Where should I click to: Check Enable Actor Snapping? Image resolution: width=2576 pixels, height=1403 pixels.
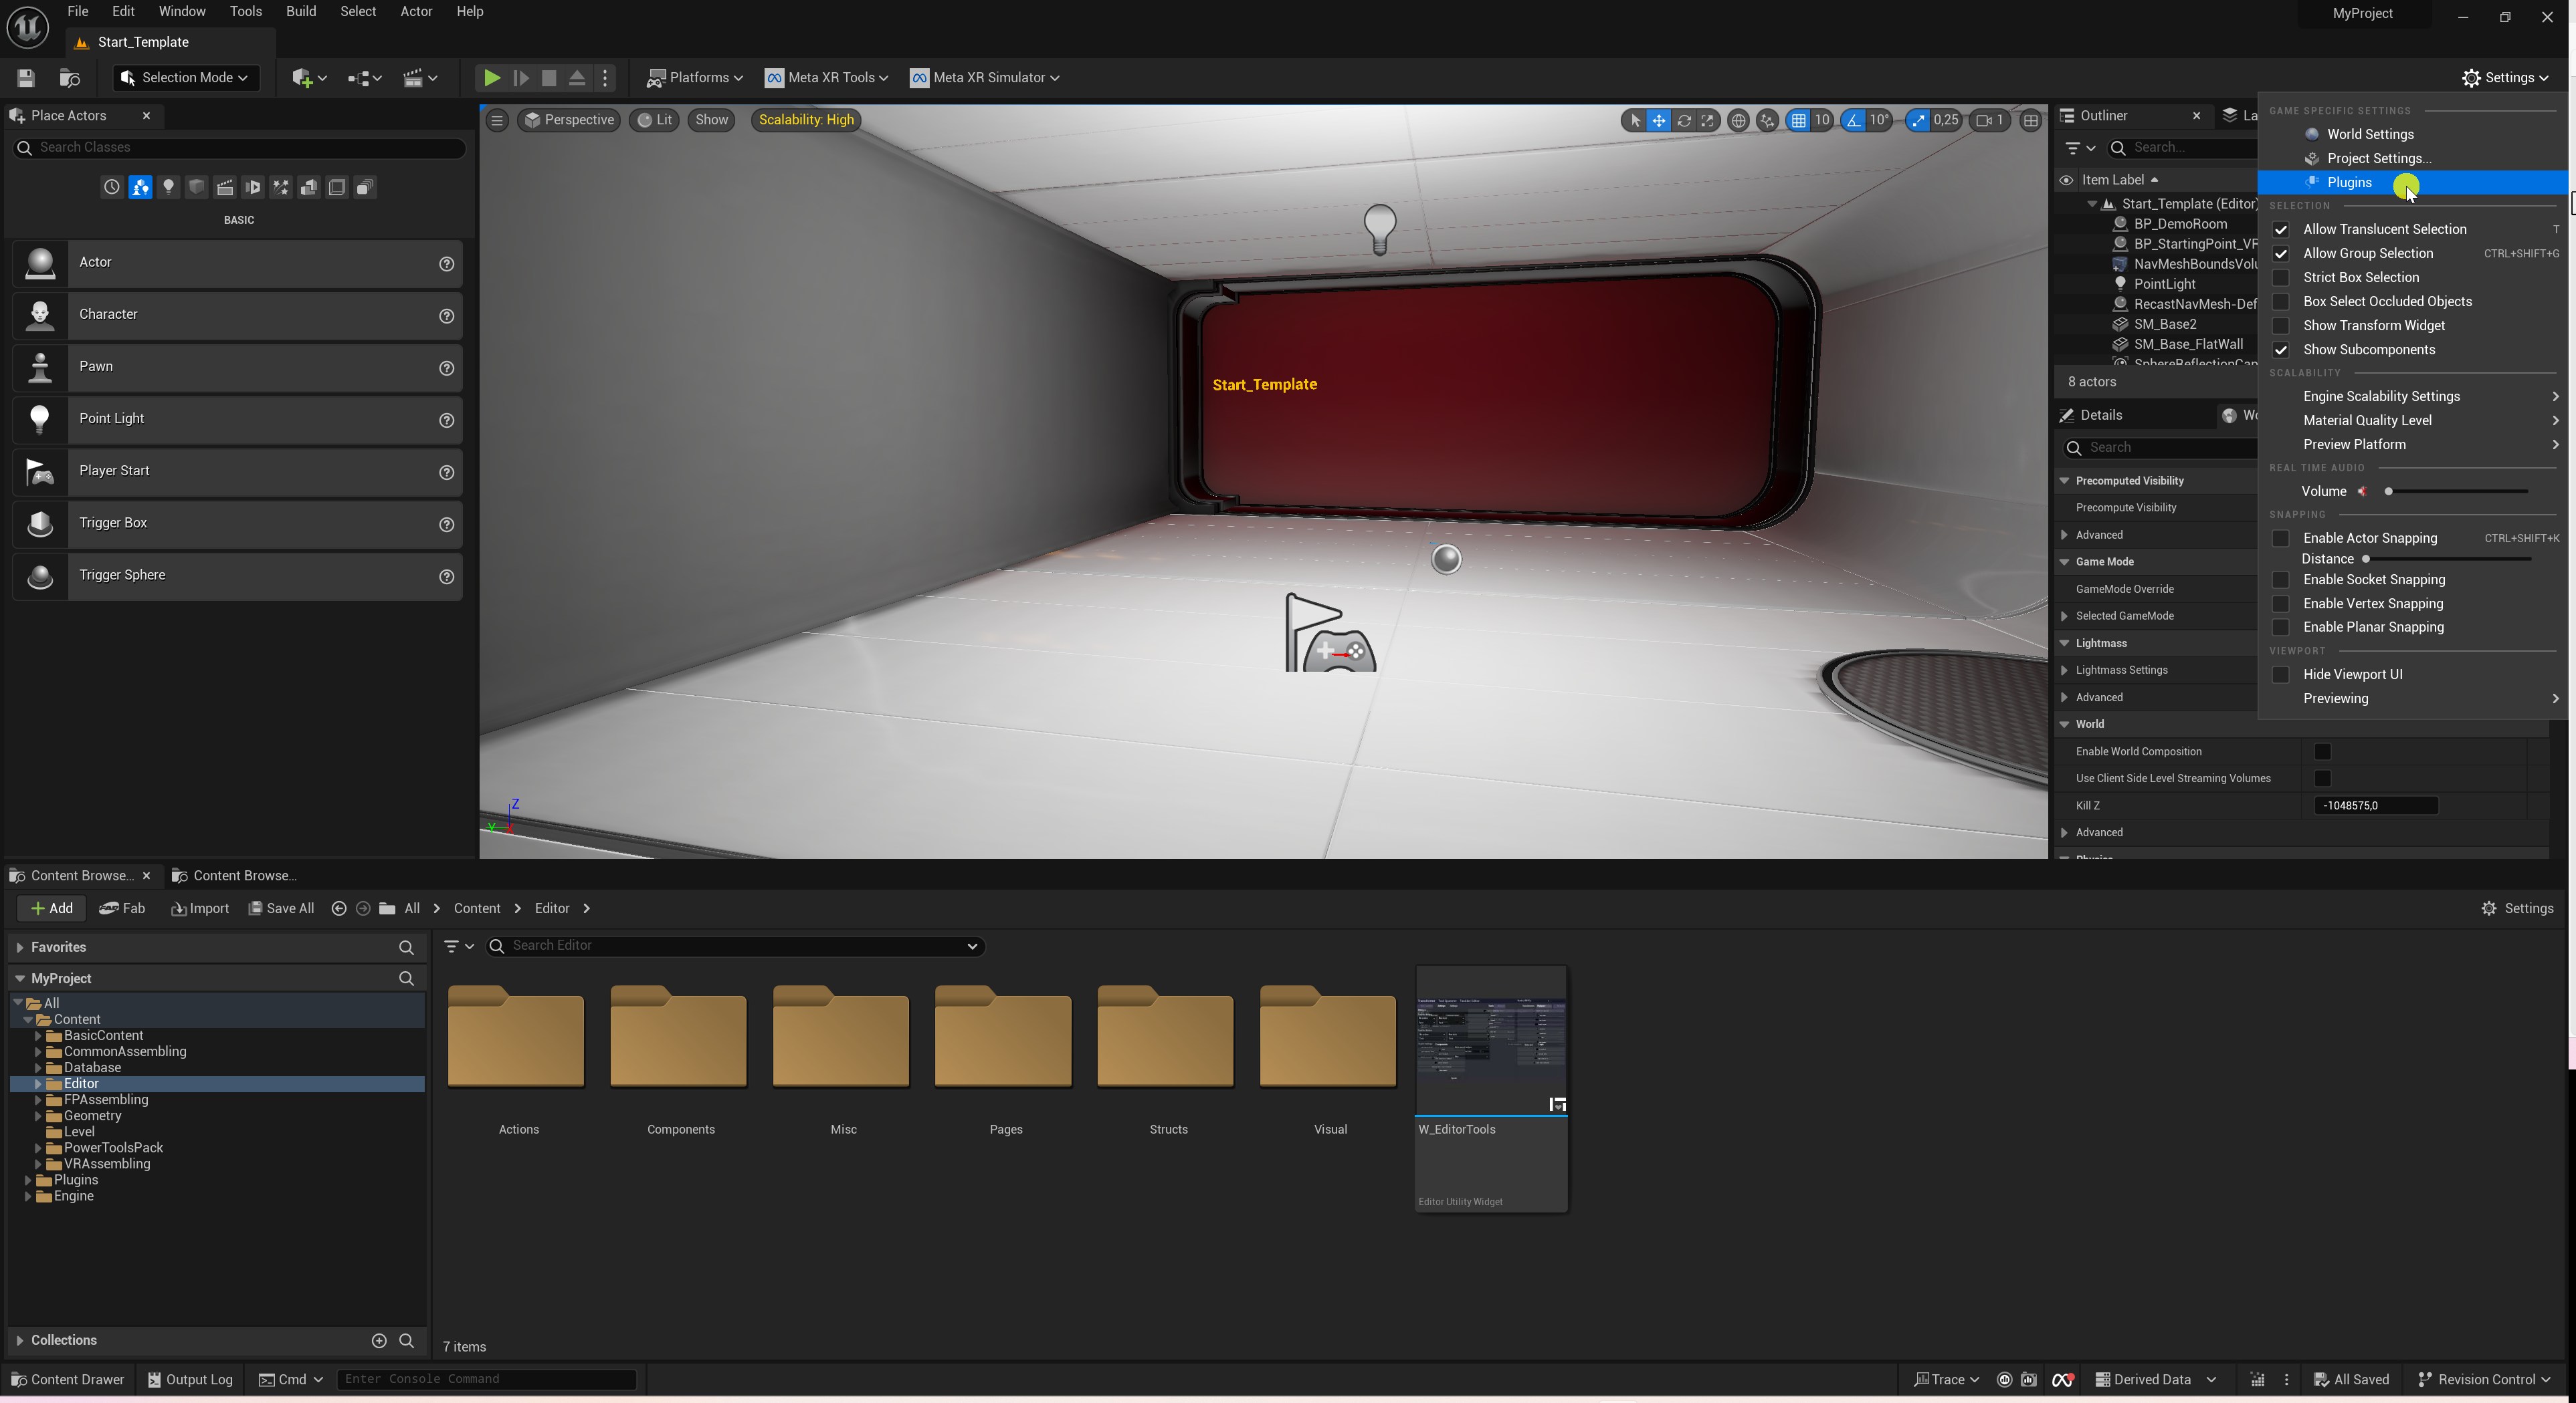(2280, 539)
